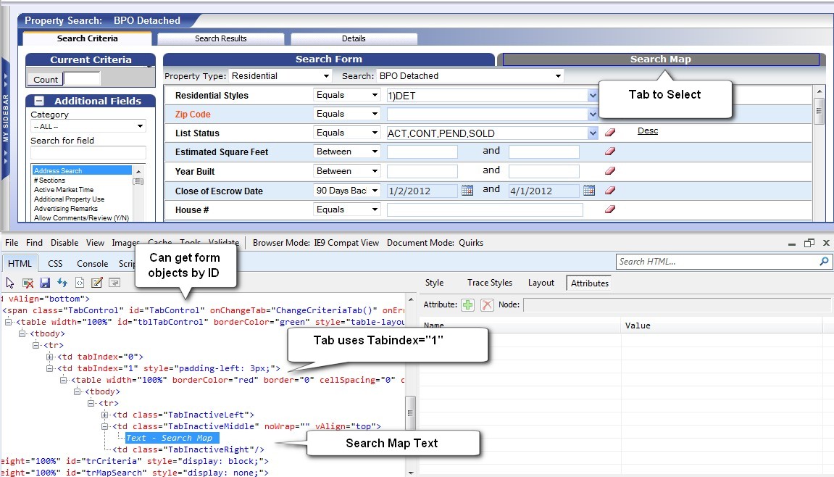Minimize the developer tools pane
The image size is (834, 477).
click(792, 244)
